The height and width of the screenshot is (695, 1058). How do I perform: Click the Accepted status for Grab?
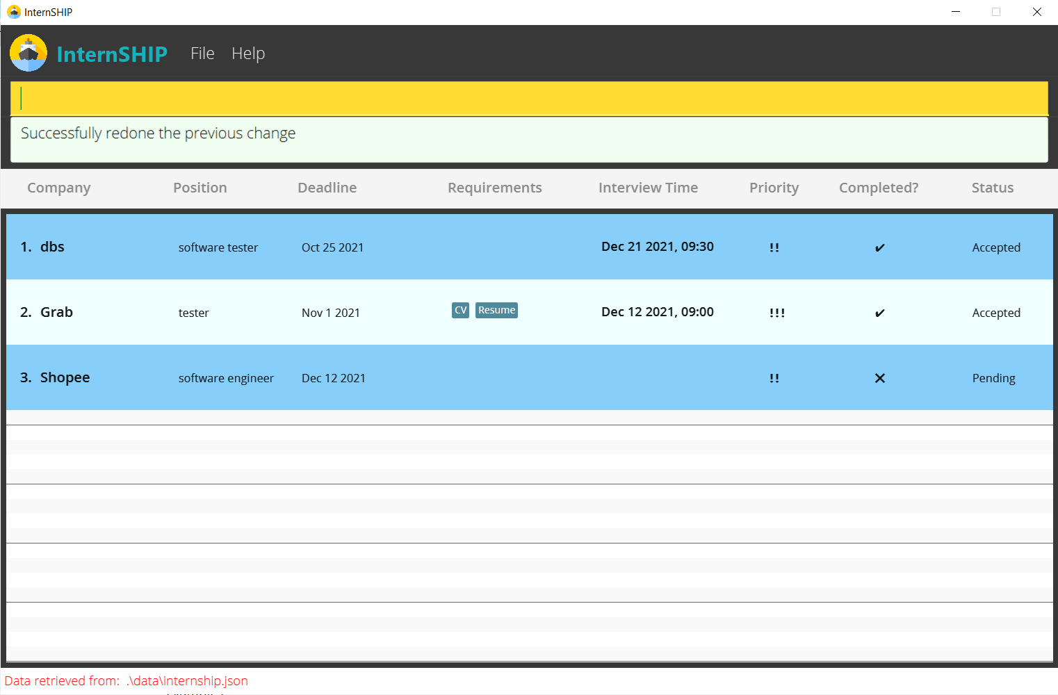click(996, 313)
